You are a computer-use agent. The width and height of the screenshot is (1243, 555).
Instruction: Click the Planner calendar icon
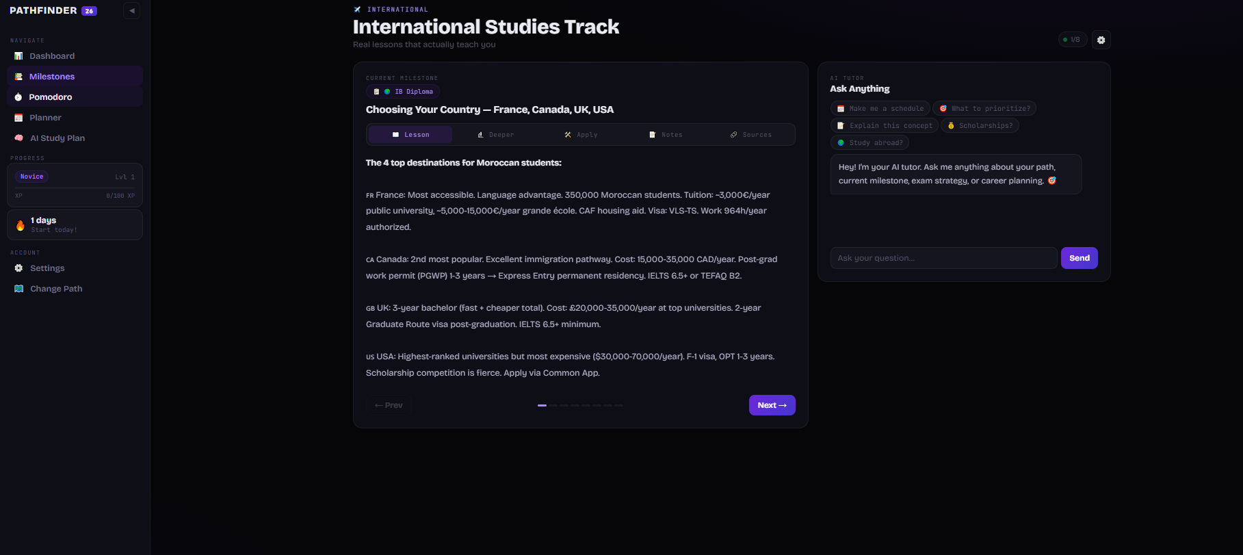[18, 118]
